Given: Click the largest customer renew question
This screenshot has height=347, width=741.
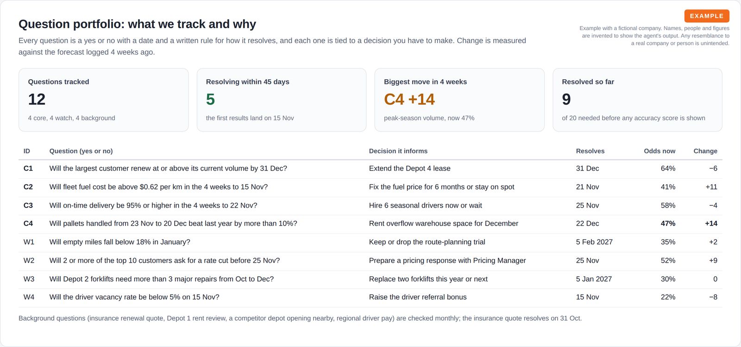Looking at the screenshot, I should click(x=168, y=169).
